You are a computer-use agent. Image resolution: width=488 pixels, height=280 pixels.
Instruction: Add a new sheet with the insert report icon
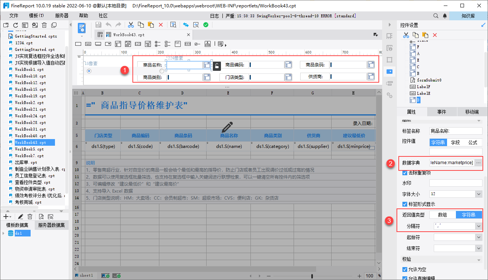click(x=105, y=276)
